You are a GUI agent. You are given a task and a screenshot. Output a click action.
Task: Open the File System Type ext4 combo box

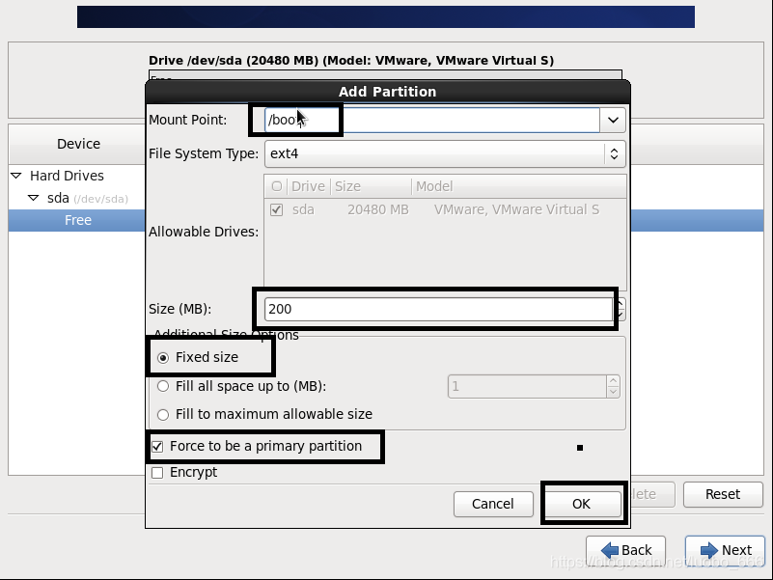click(x=445, y=153)
